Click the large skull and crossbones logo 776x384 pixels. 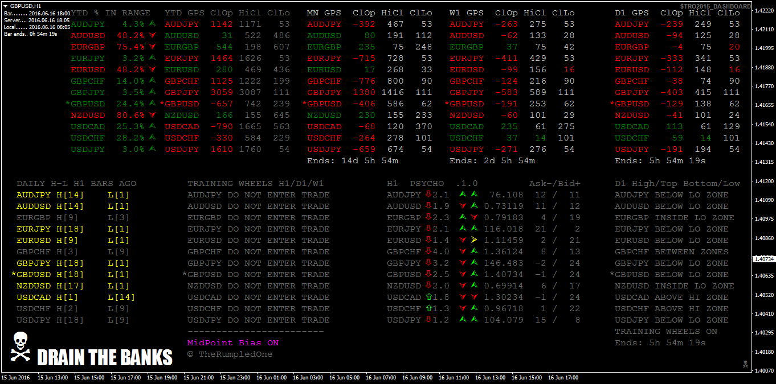click(x=21, y=347)
